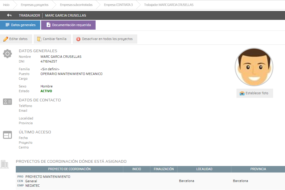Click the Último Acceso window icon
The image size is (285, 190).
point(7,135)
